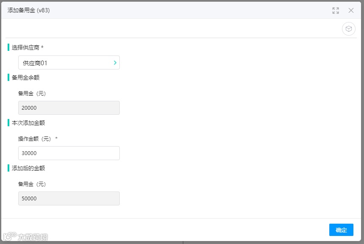364x244 pixels.
Task: Click the 操作金额（元） label
Action: 35,139
